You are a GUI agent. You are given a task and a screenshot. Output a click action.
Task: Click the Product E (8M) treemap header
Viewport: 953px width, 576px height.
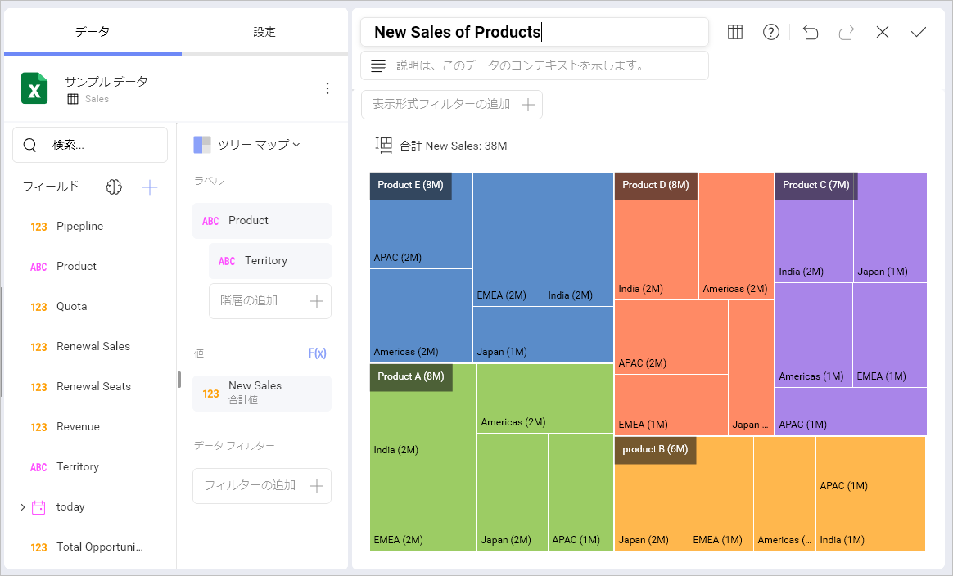pos(410,186)
